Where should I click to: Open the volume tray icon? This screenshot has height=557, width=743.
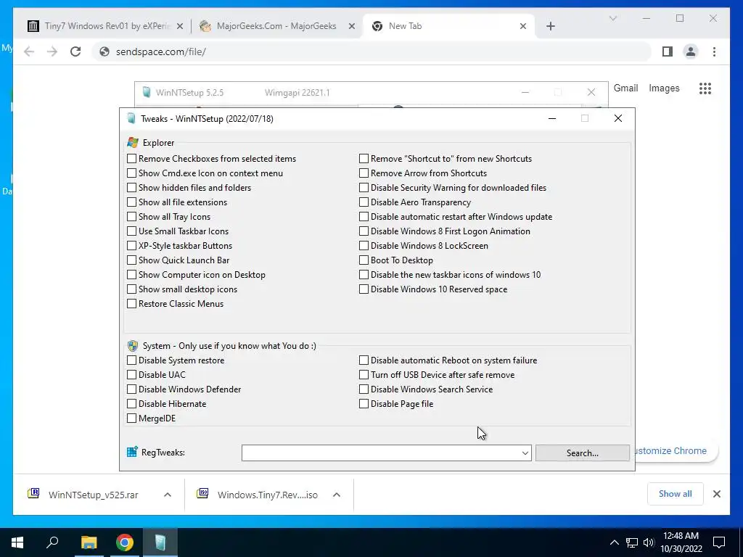[x=649, y=542]
